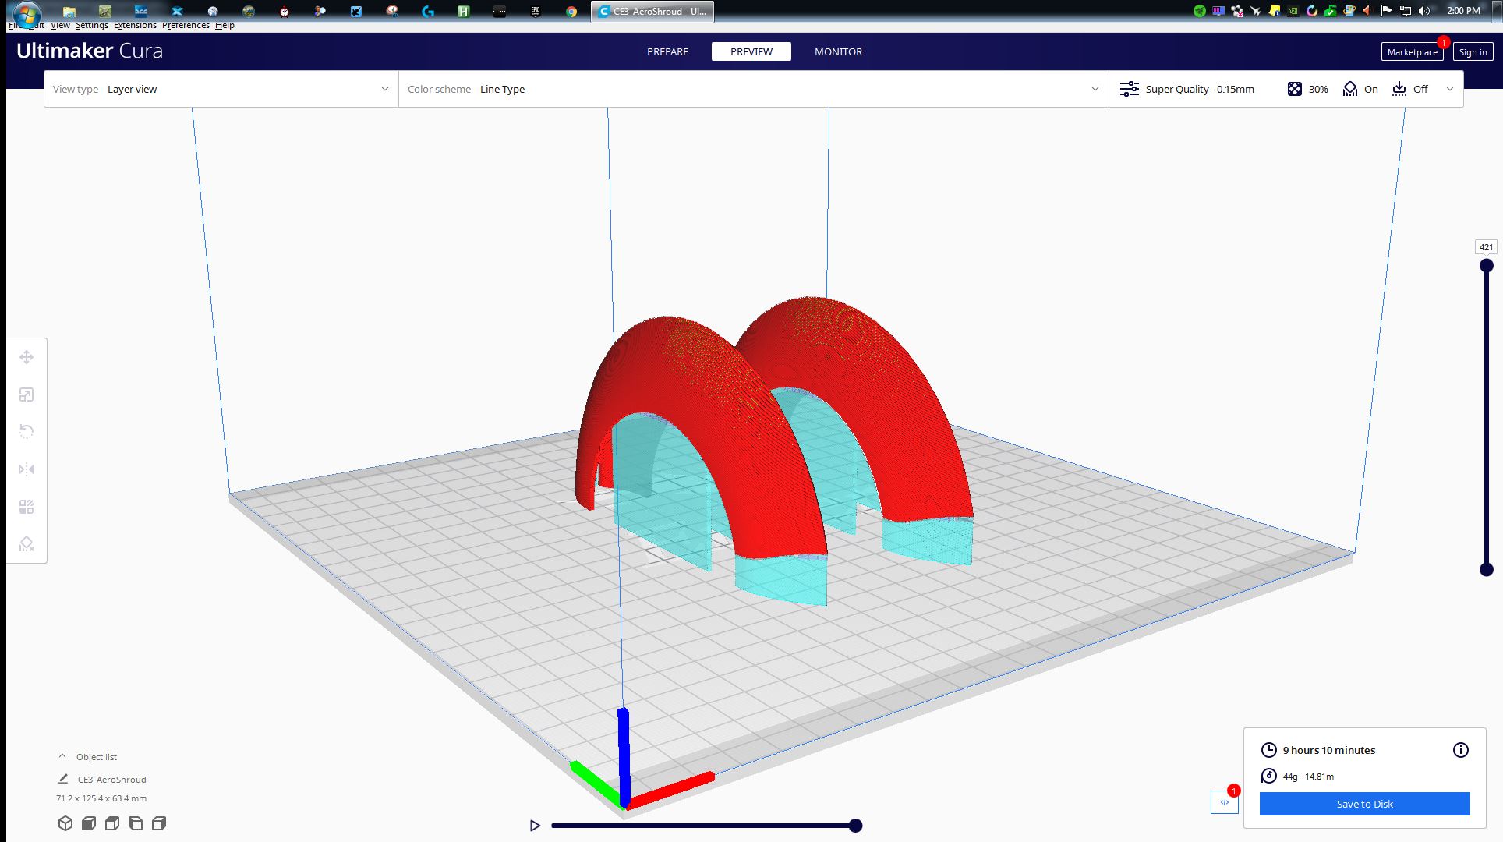Open the Extensions menu
This screenshot has height=842, width=1503.
point(135,25)
